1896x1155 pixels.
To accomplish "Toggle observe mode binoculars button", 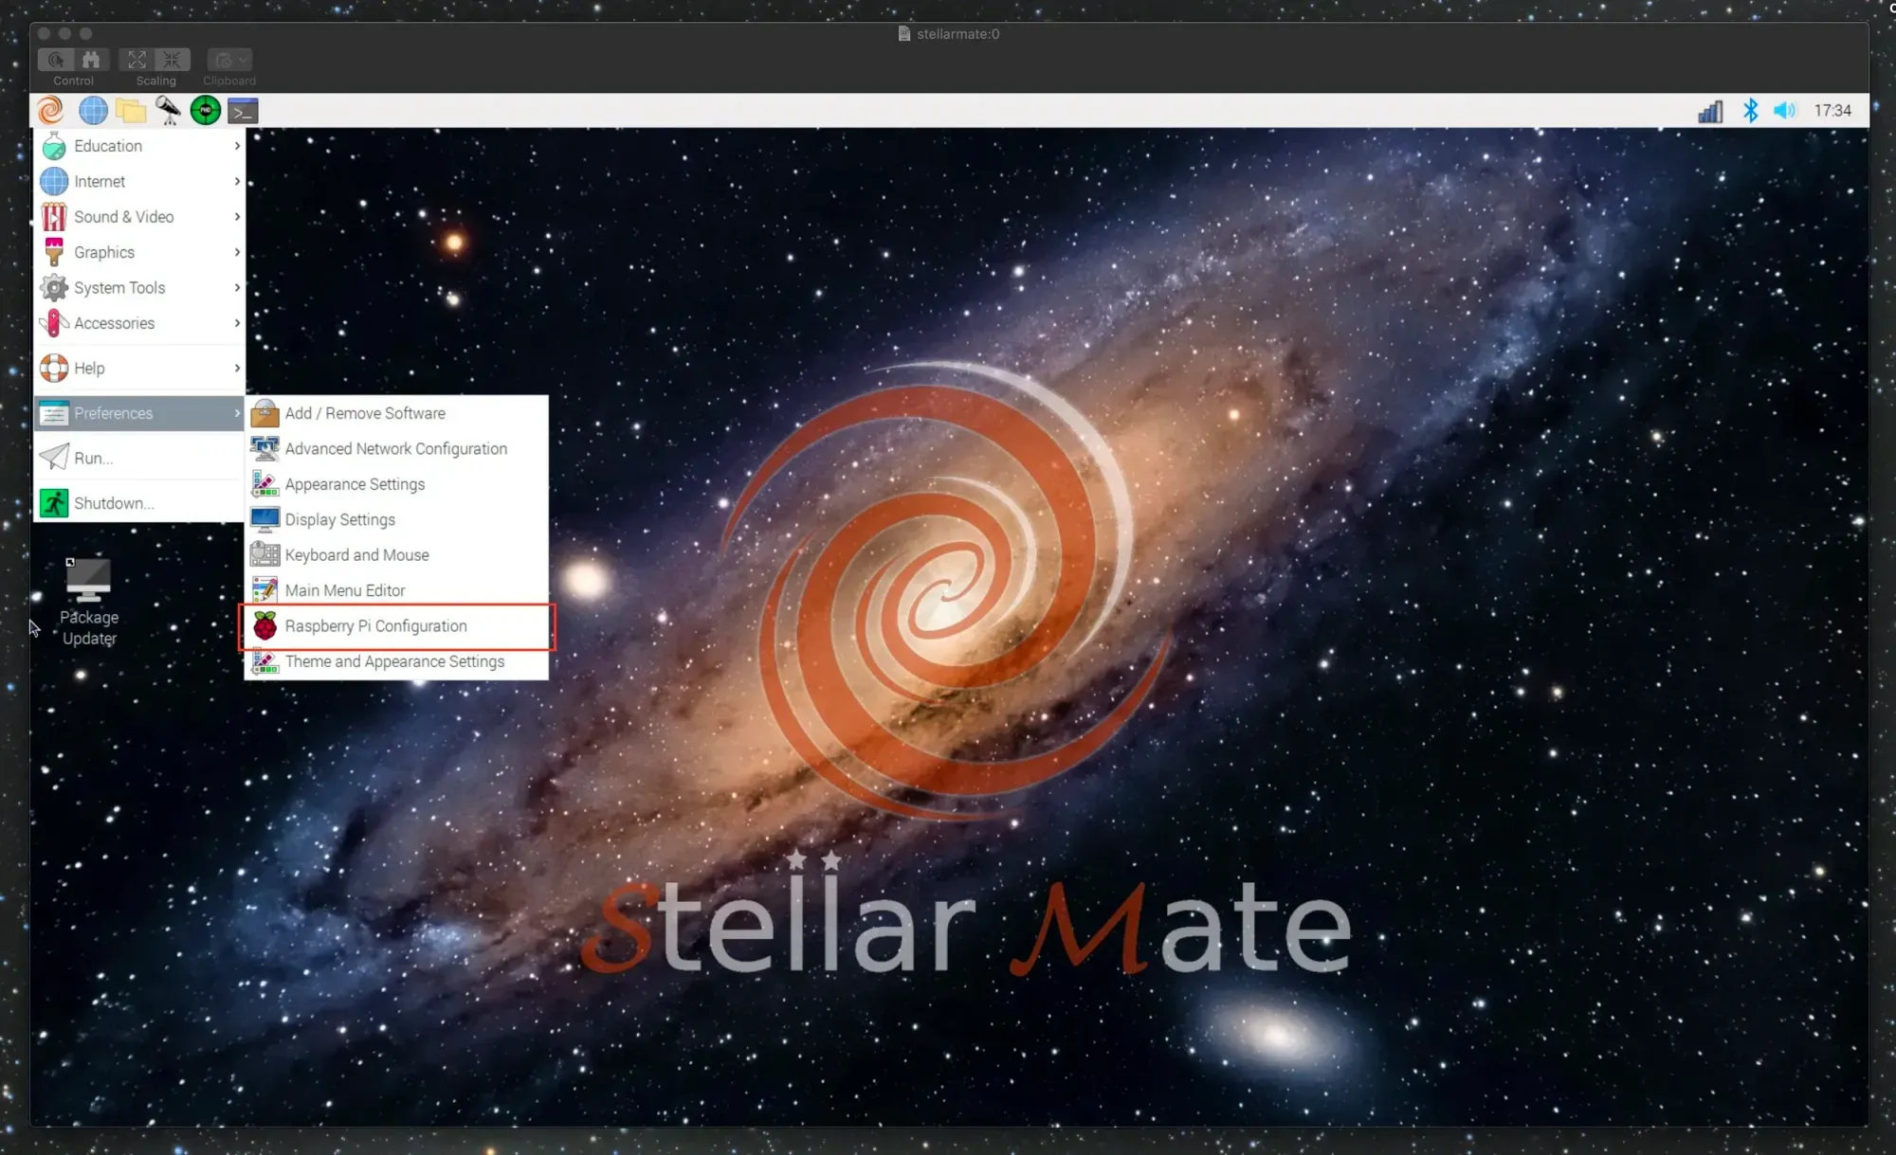I will (x=91, y=60).
